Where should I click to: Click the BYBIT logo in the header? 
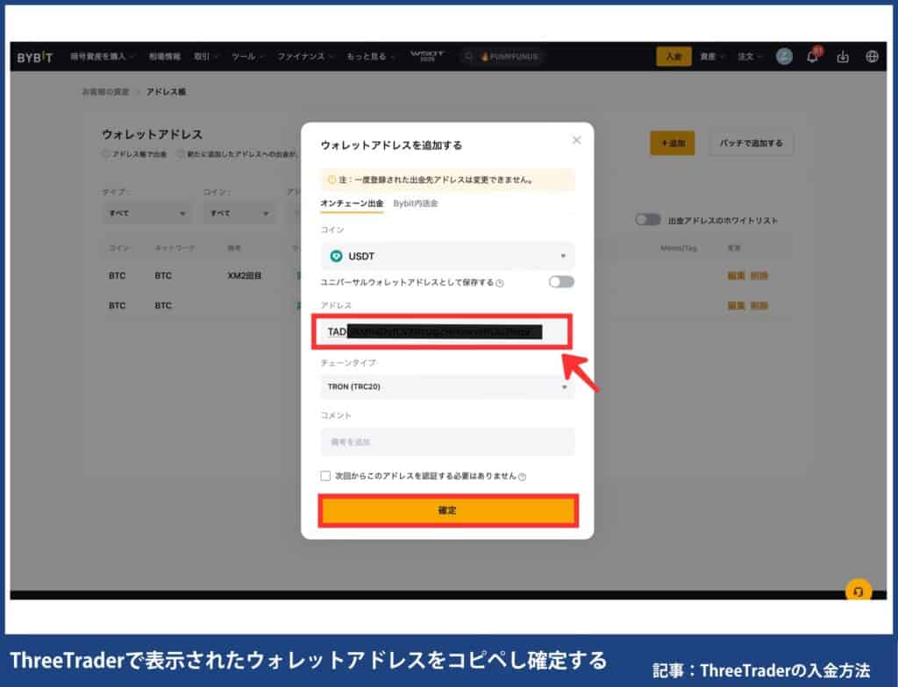pyautogui.click(x=35, y=57)
